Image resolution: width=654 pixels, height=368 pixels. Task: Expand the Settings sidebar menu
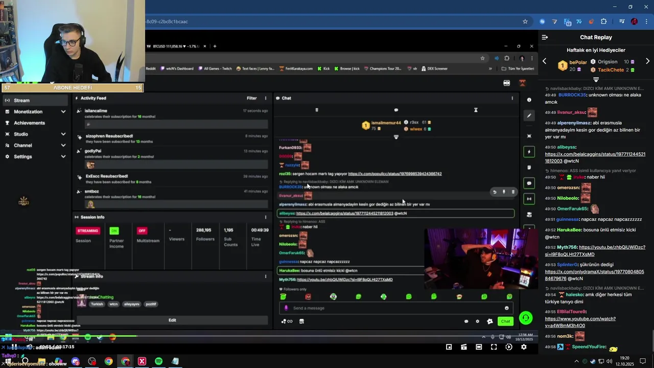pyautogui.click(x=35, y=156)
